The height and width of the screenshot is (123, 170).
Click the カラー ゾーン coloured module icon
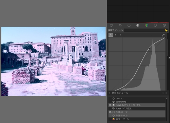coord(114,119)
